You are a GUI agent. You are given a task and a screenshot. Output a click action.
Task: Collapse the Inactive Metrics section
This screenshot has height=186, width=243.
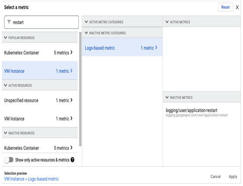pos(167,97)
